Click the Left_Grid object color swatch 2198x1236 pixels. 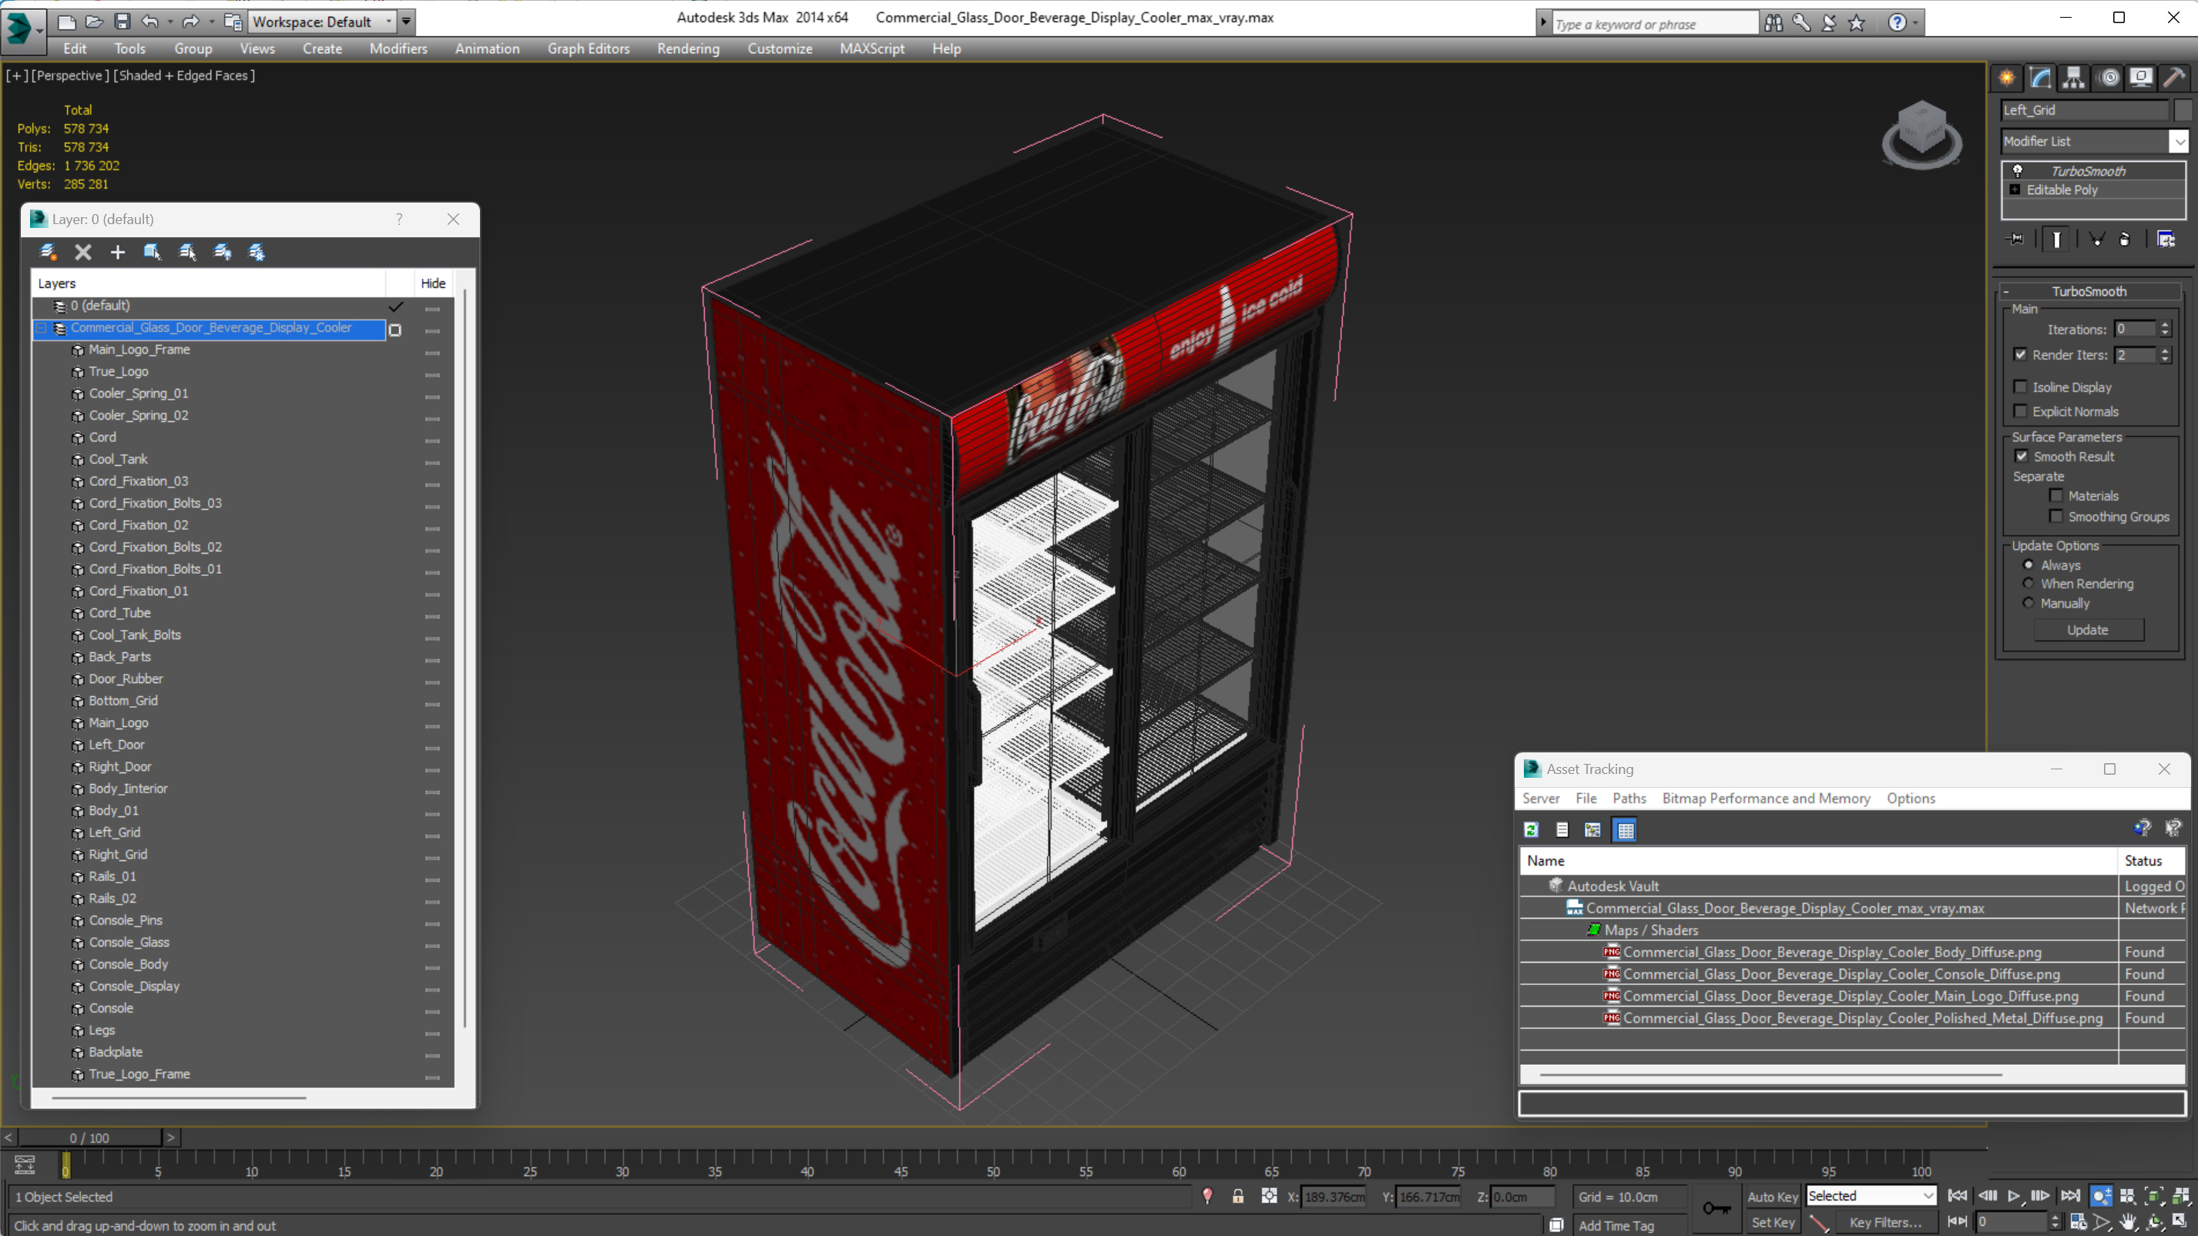tap(2182, 110)
